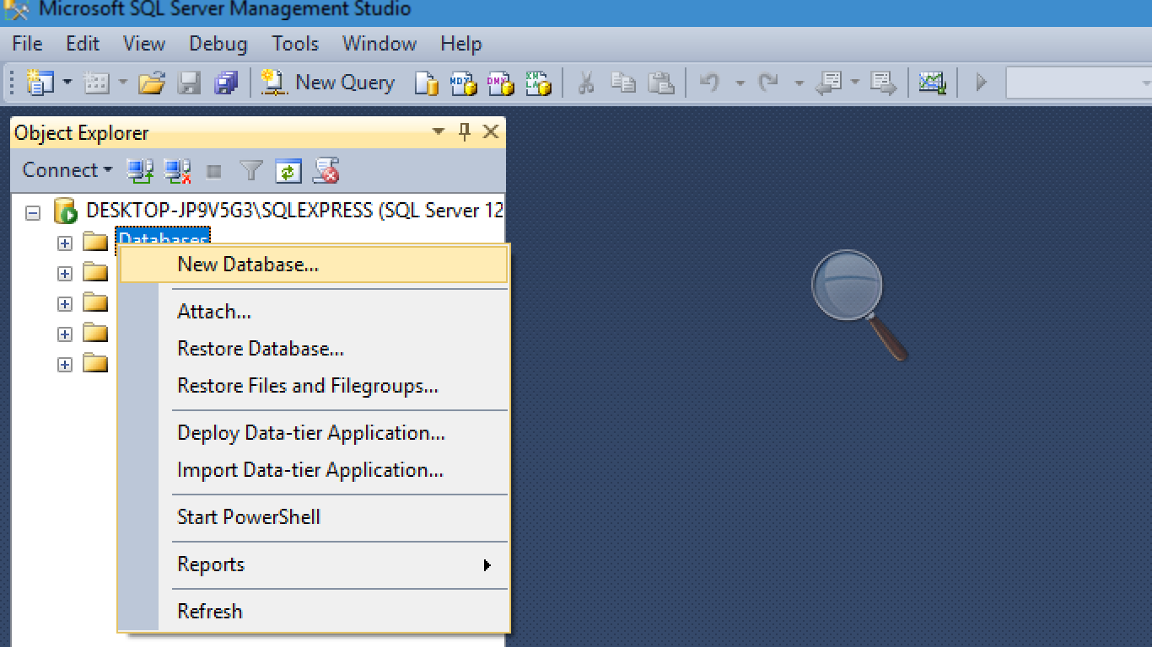Open the Reports submenu
Viewport: 1152px width, 647px height.
point(314,564)
